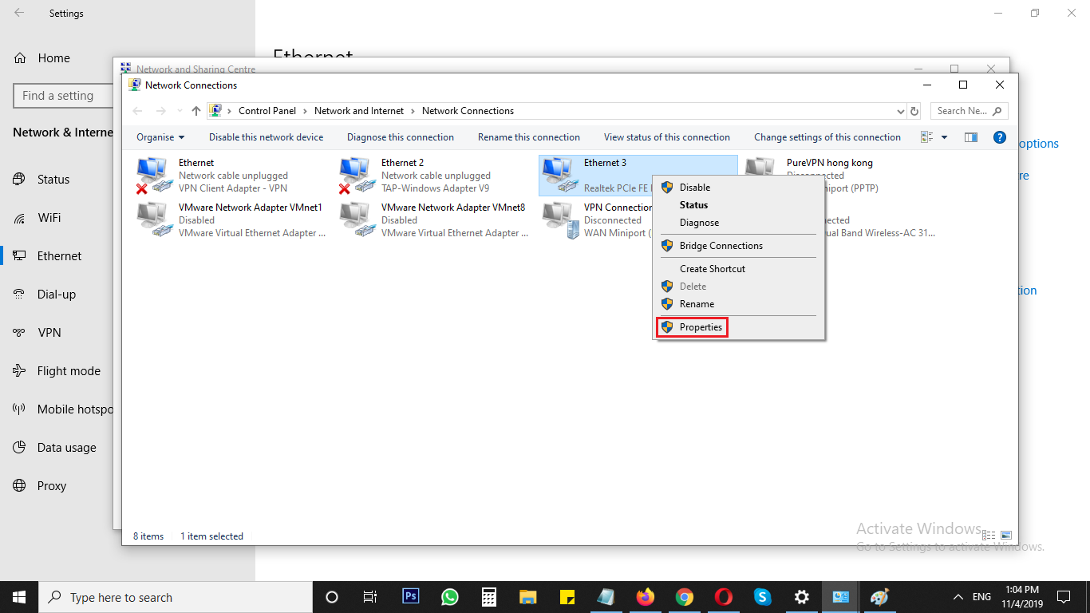Open the Organise dropdown menu
This screenshot has height=613, width=1090.
click(160, 137)
